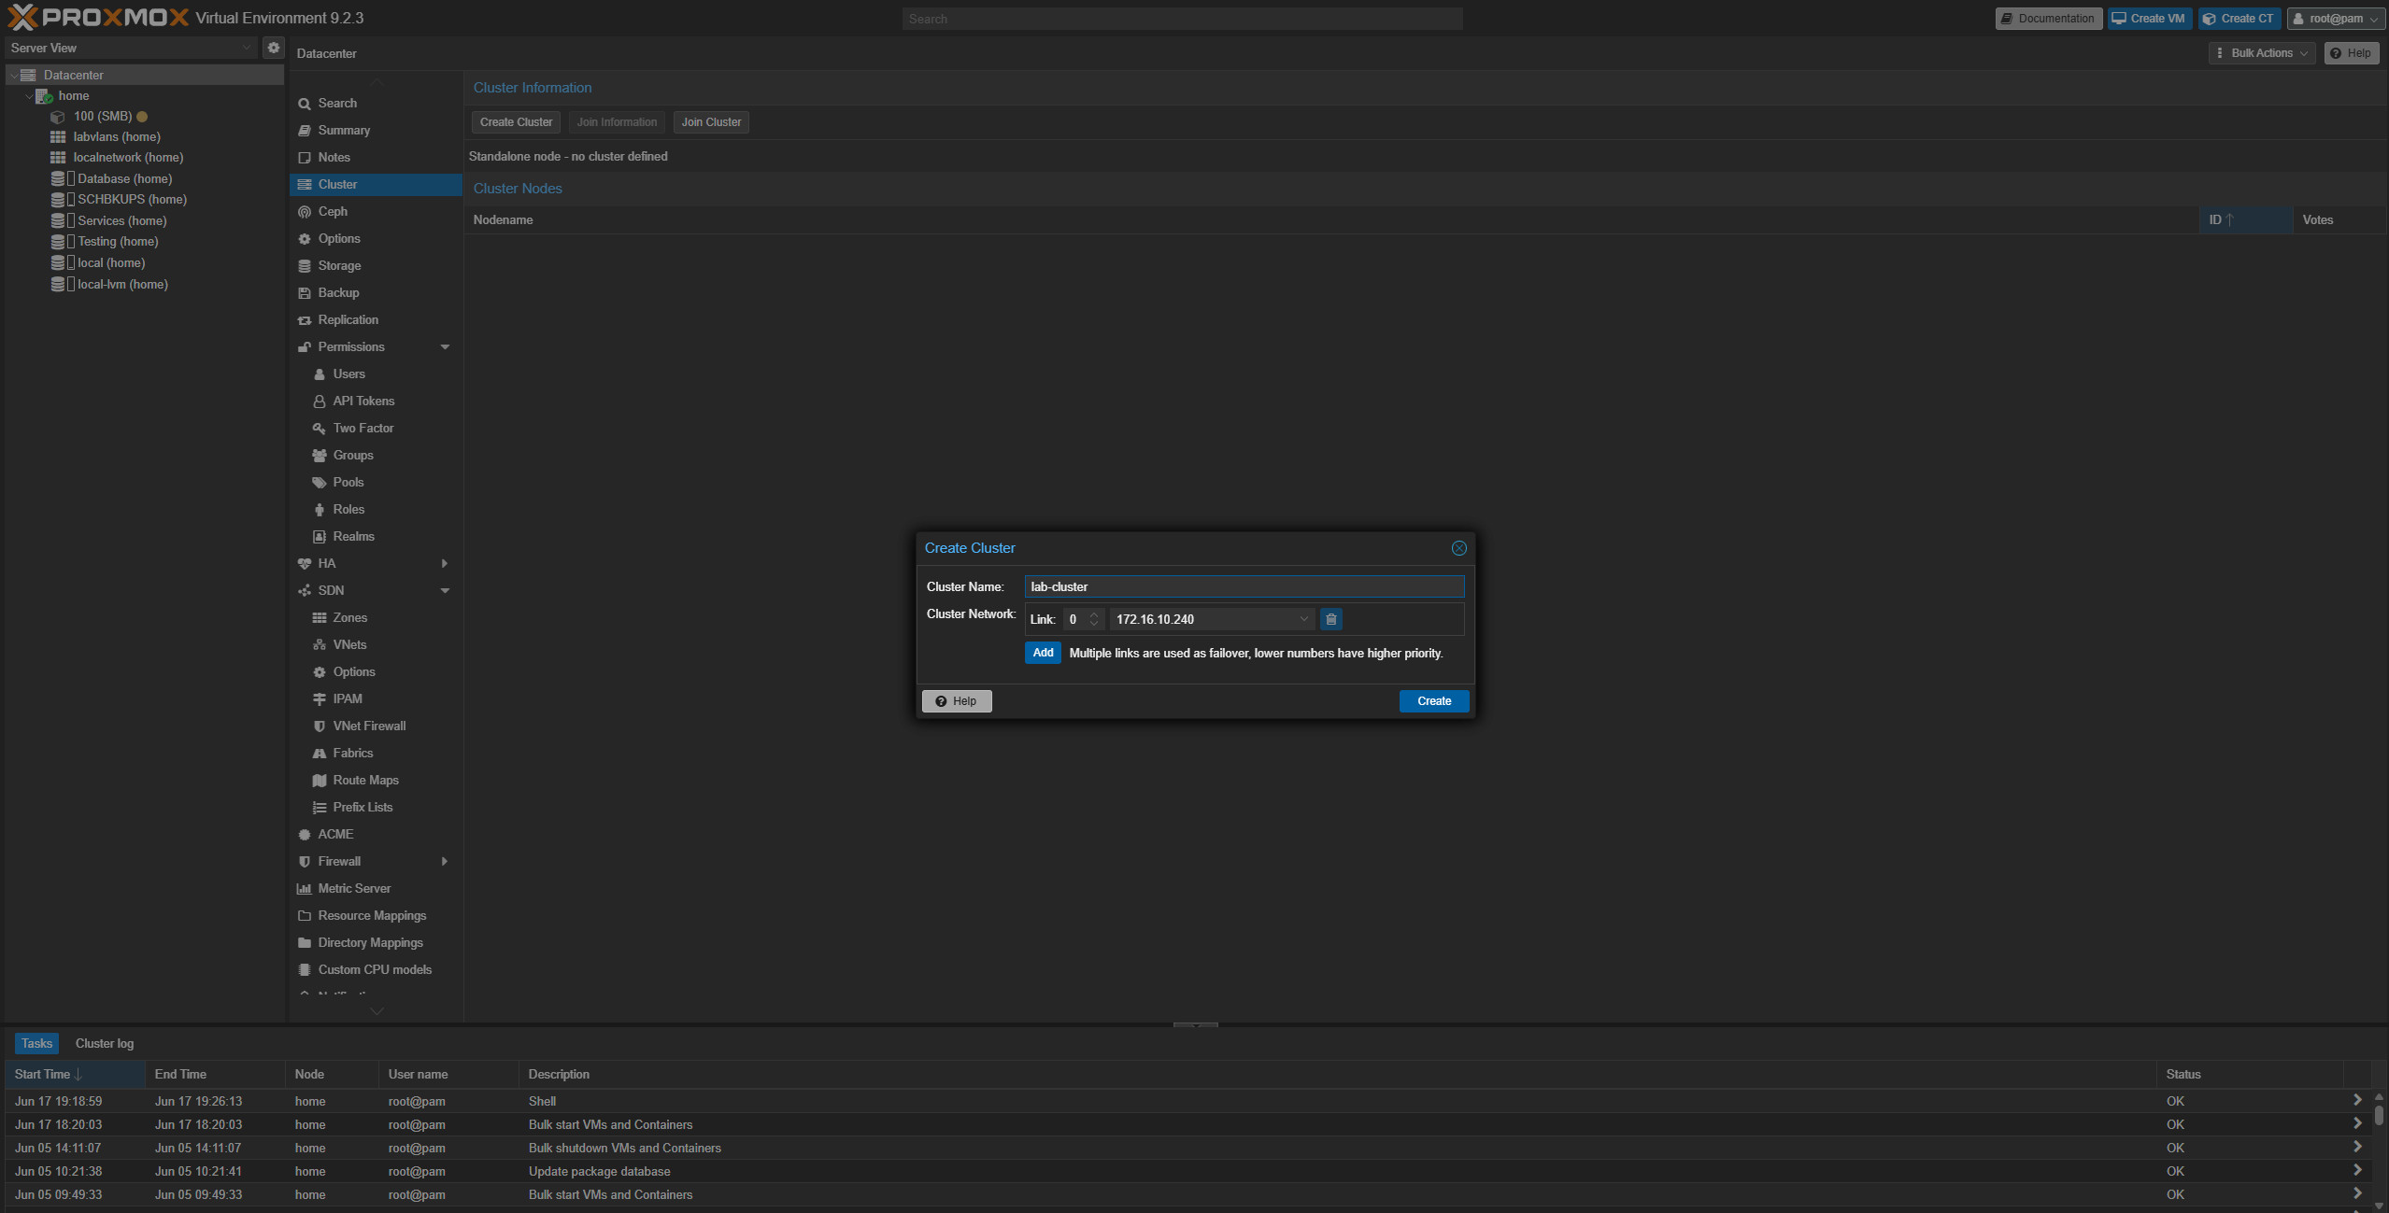Select the Tasks tab

pyautogui.click(x=36, y=1044)
